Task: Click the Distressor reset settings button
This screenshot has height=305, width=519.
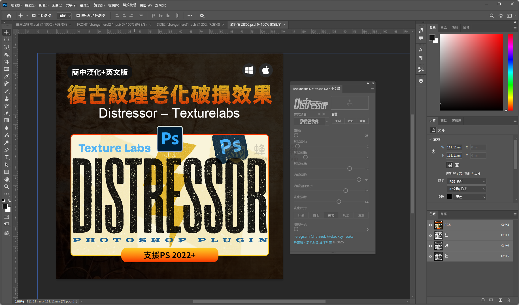Action: pyautogui.click(x=362, y=121)
